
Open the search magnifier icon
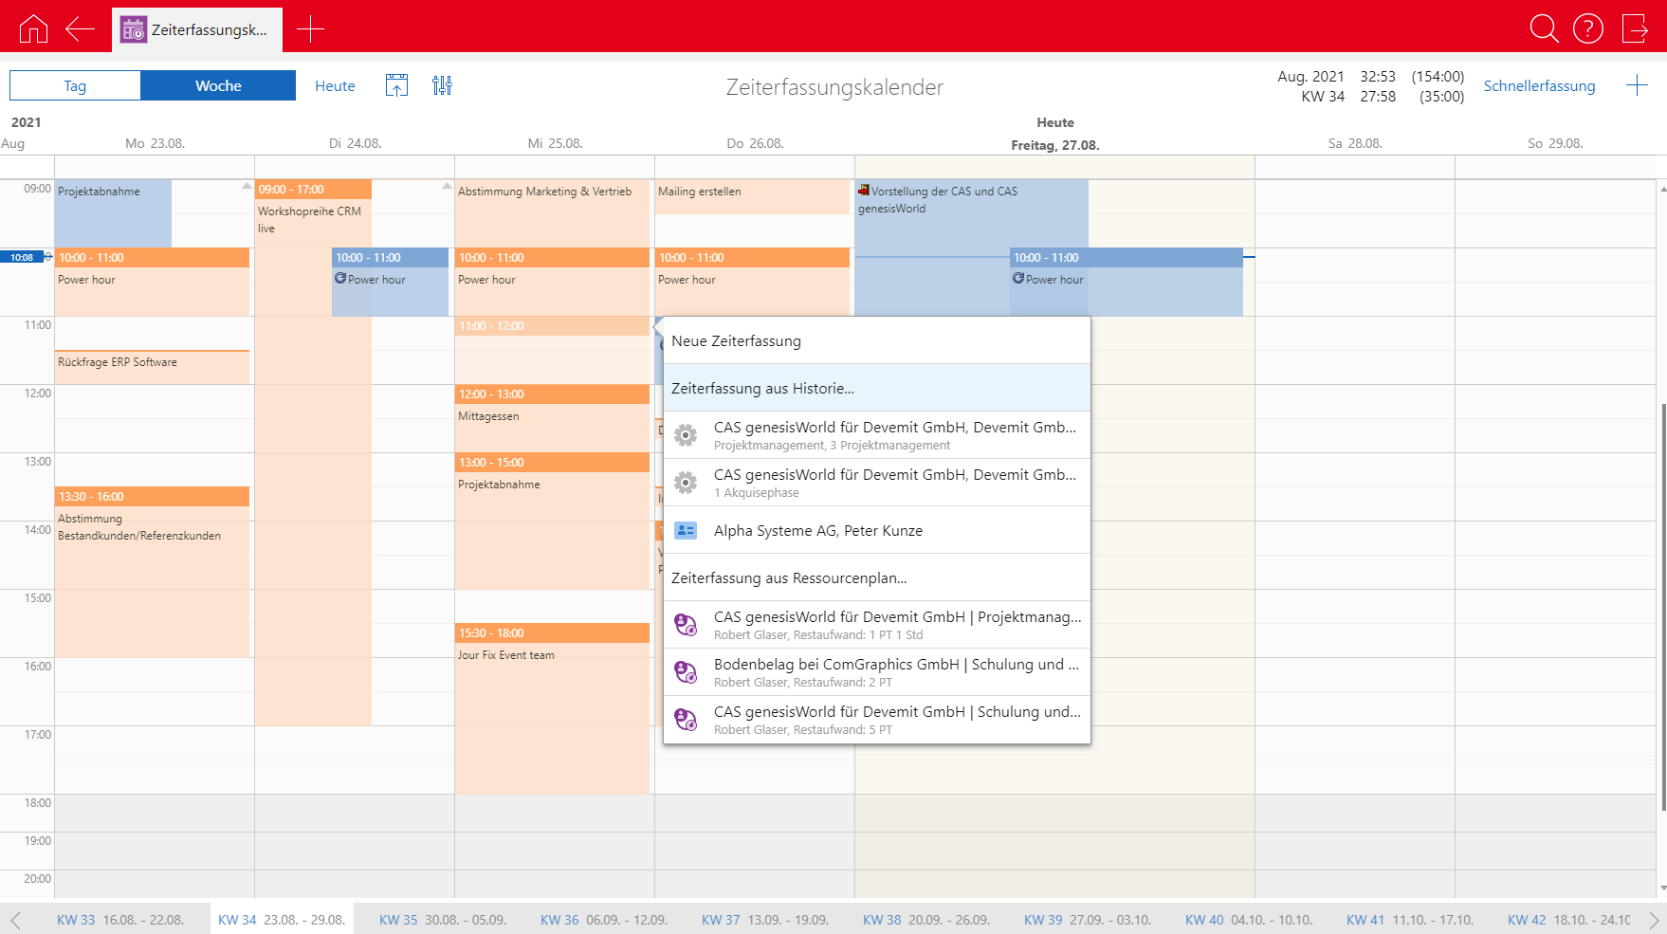point(1544,29)
